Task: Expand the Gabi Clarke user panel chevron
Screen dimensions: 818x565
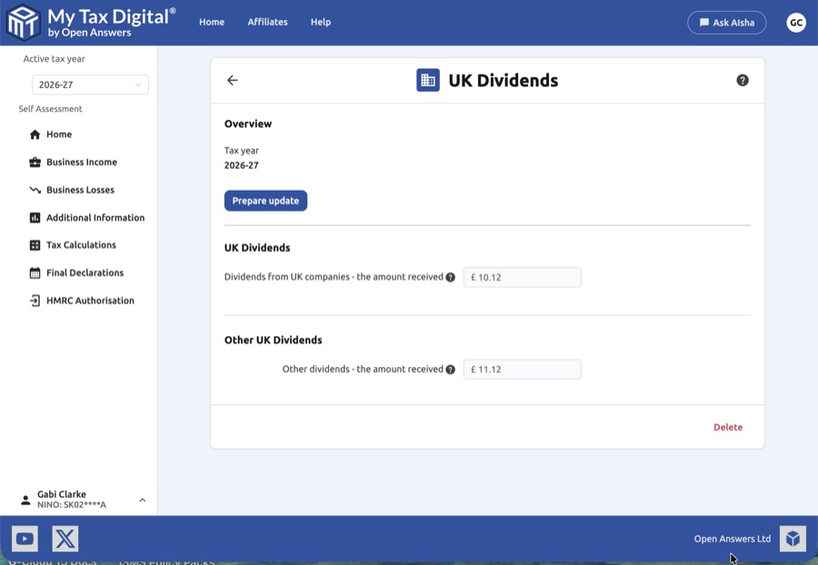Action: (143, 500)
